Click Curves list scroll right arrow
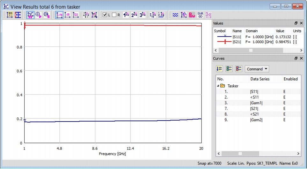Viewport: 307px width, 169px height. [298, 154]
